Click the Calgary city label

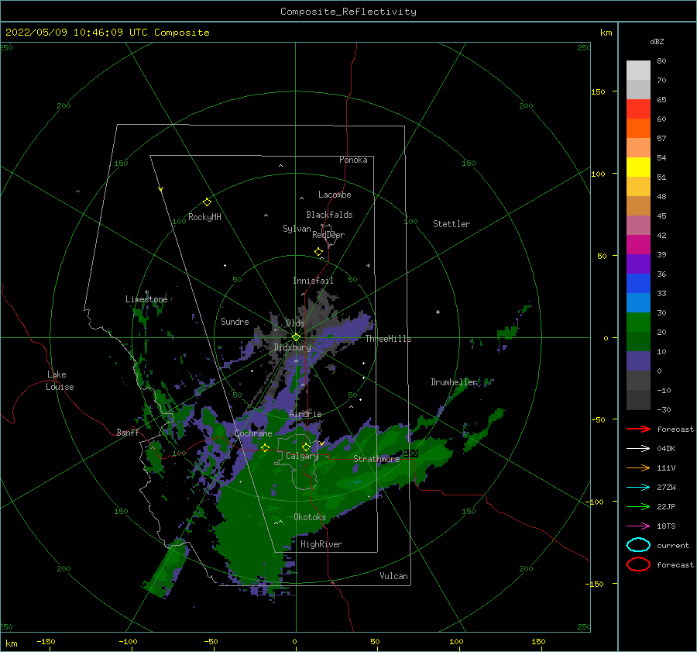[x=302, y=456]
